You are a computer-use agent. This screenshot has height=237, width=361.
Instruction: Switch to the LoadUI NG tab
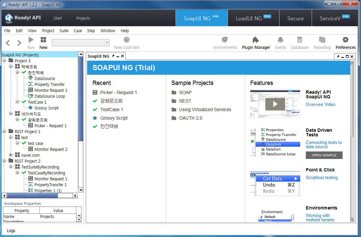pyautogui.click(x=253, y=18)
